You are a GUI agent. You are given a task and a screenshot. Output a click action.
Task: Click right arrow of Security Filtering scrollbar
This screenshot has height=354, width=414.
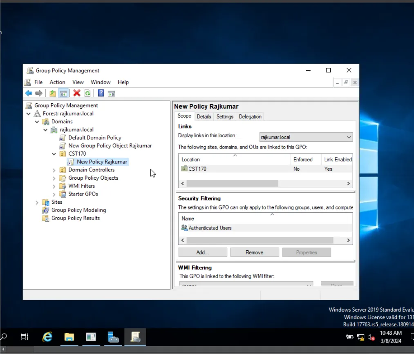click(x=348, y=240)
